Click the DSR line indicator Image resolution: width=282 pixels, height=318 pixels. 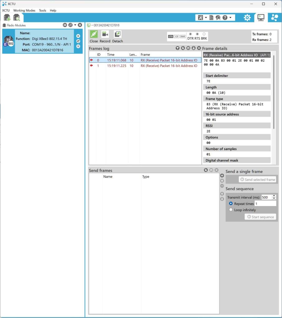[183, 37]
